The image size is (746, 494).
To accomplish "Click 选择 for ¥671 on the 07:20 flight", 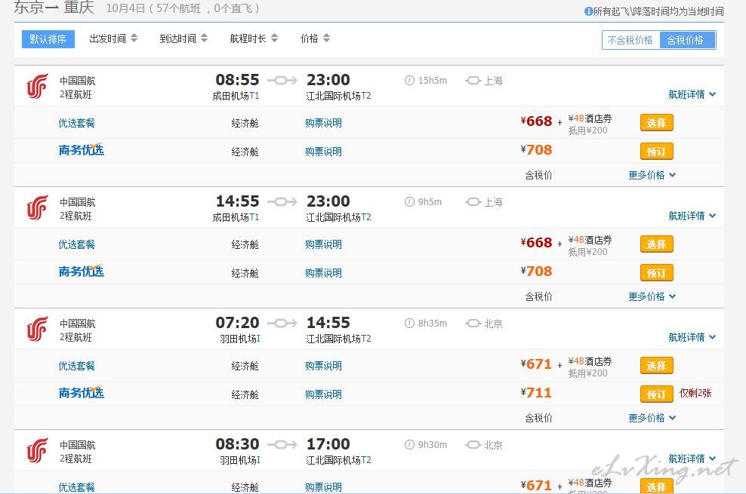I will pos(657,366).
